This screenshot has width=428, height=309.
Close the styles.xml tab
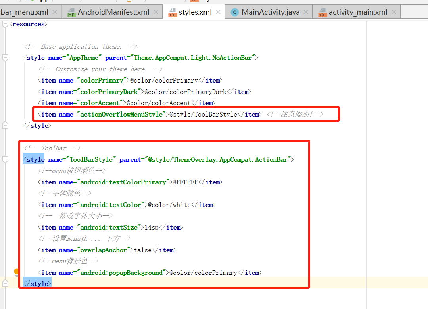[218, 12]
